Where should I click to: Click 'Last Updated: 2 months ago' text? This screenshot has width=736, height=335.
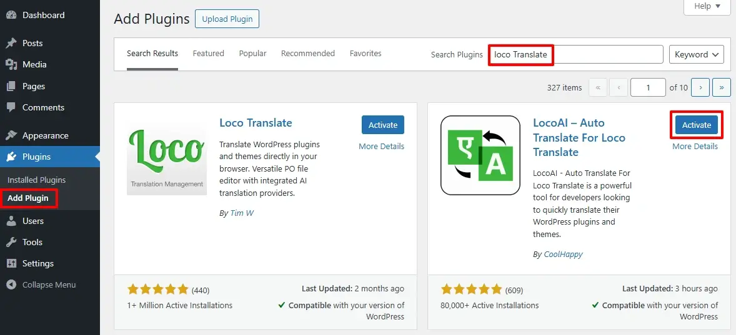click(352, 289)
